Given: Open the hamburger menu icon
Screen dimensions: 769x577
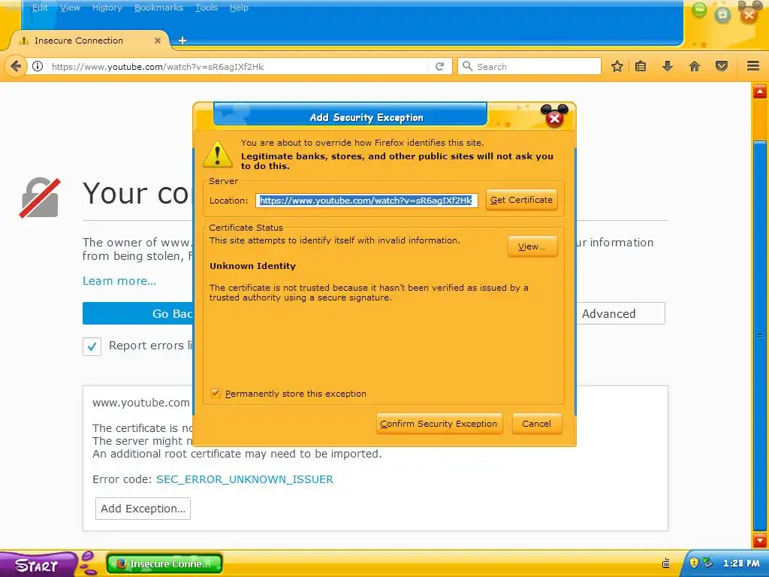Looking at the screenshot, I should [x=753, y=66].
